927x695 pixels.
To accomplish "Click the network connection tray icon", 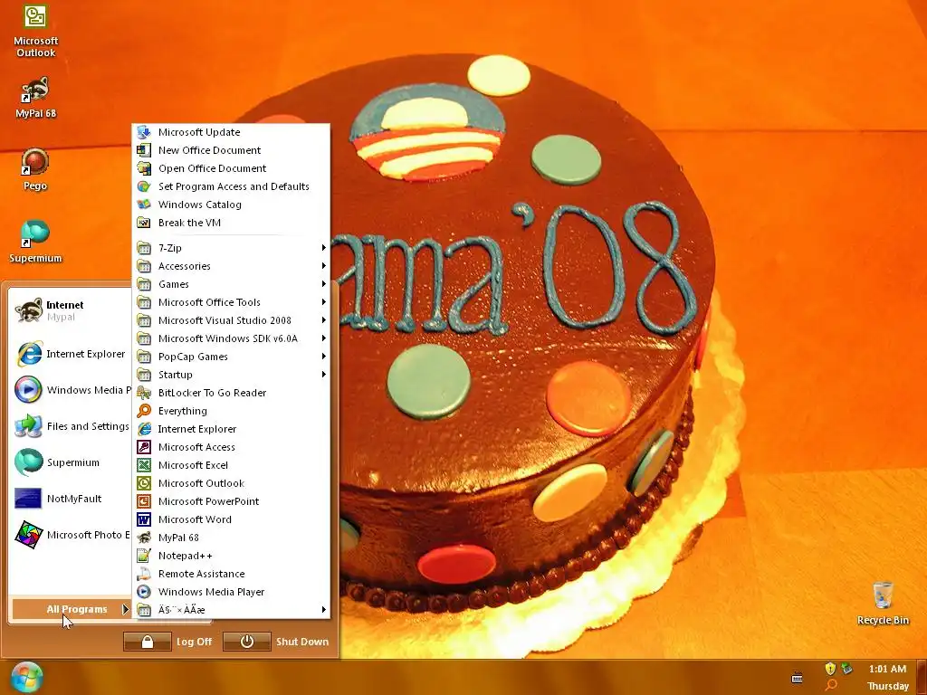I will (847, 669).
